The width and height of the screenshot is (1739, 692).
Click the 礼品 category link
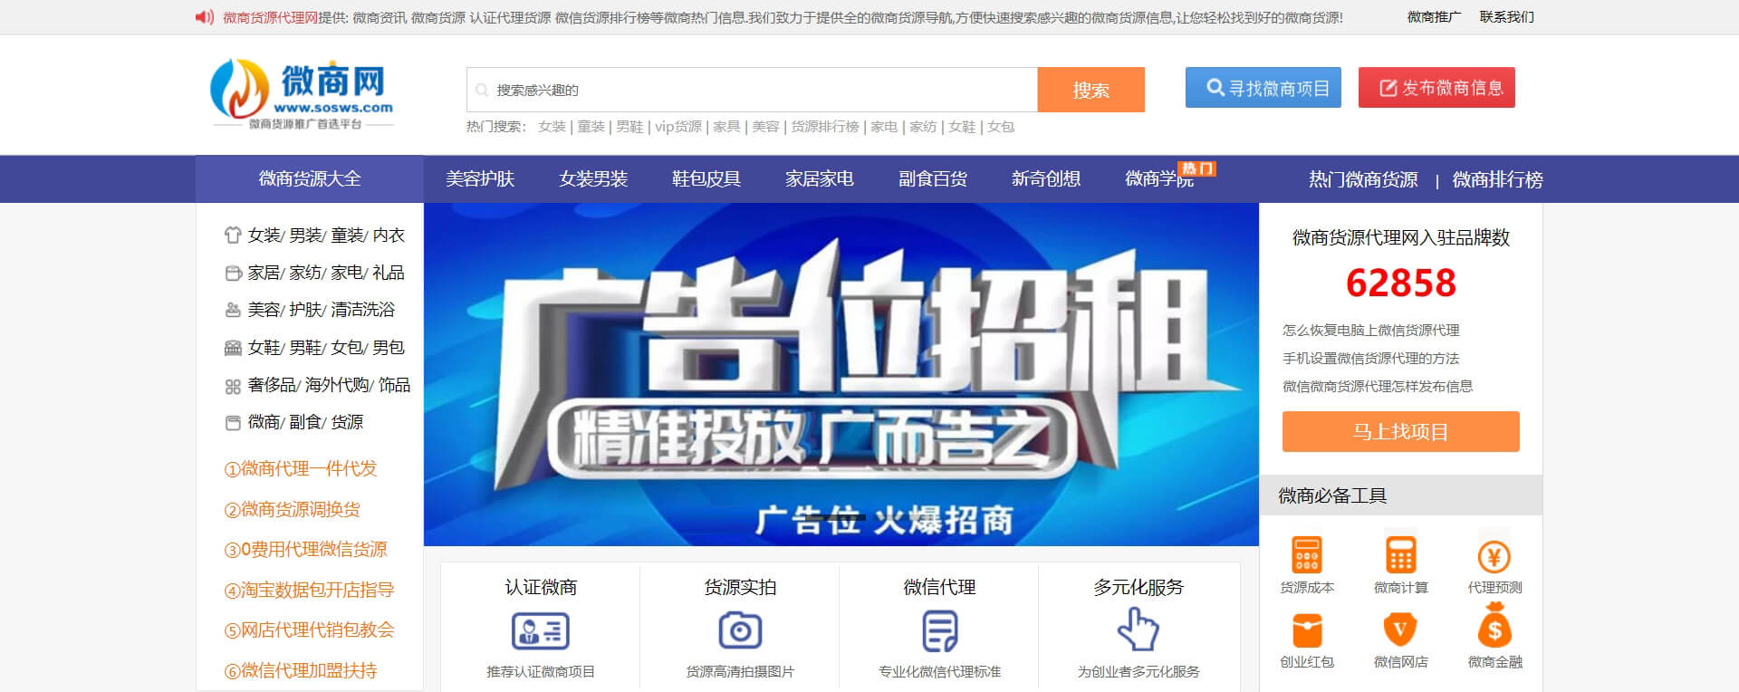(389, 273)
